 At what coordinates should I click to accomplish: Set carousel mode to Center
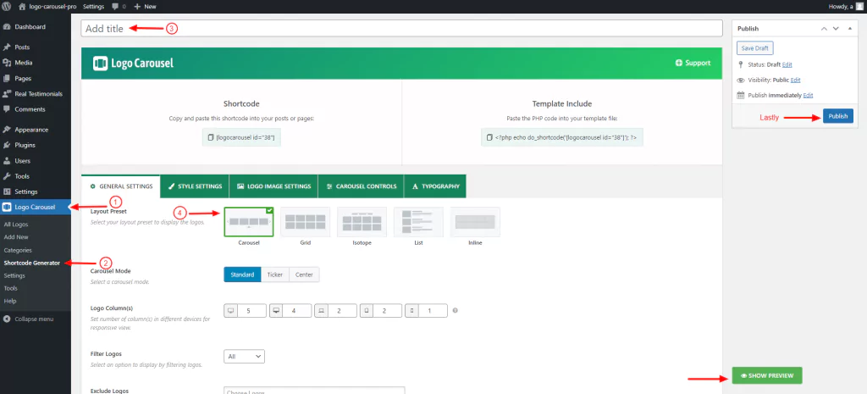(302, 275)
